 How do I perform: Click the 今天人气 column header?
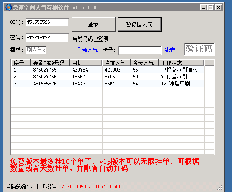144,63
